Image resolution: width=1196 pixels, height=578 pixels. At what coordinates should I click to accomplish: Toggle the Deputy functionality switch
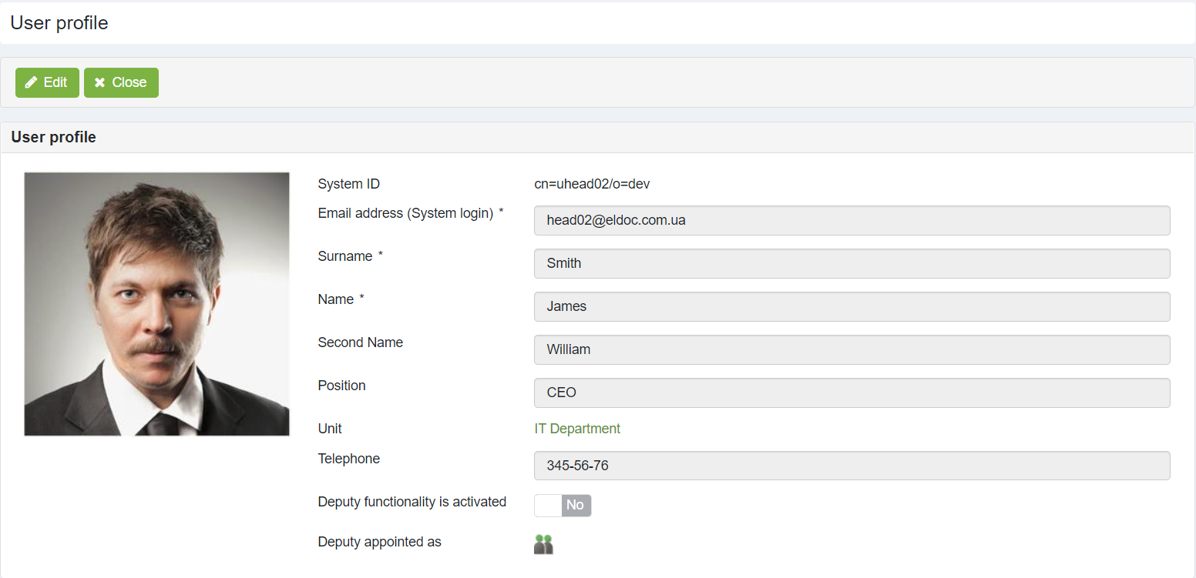click(x=563, y=505)
